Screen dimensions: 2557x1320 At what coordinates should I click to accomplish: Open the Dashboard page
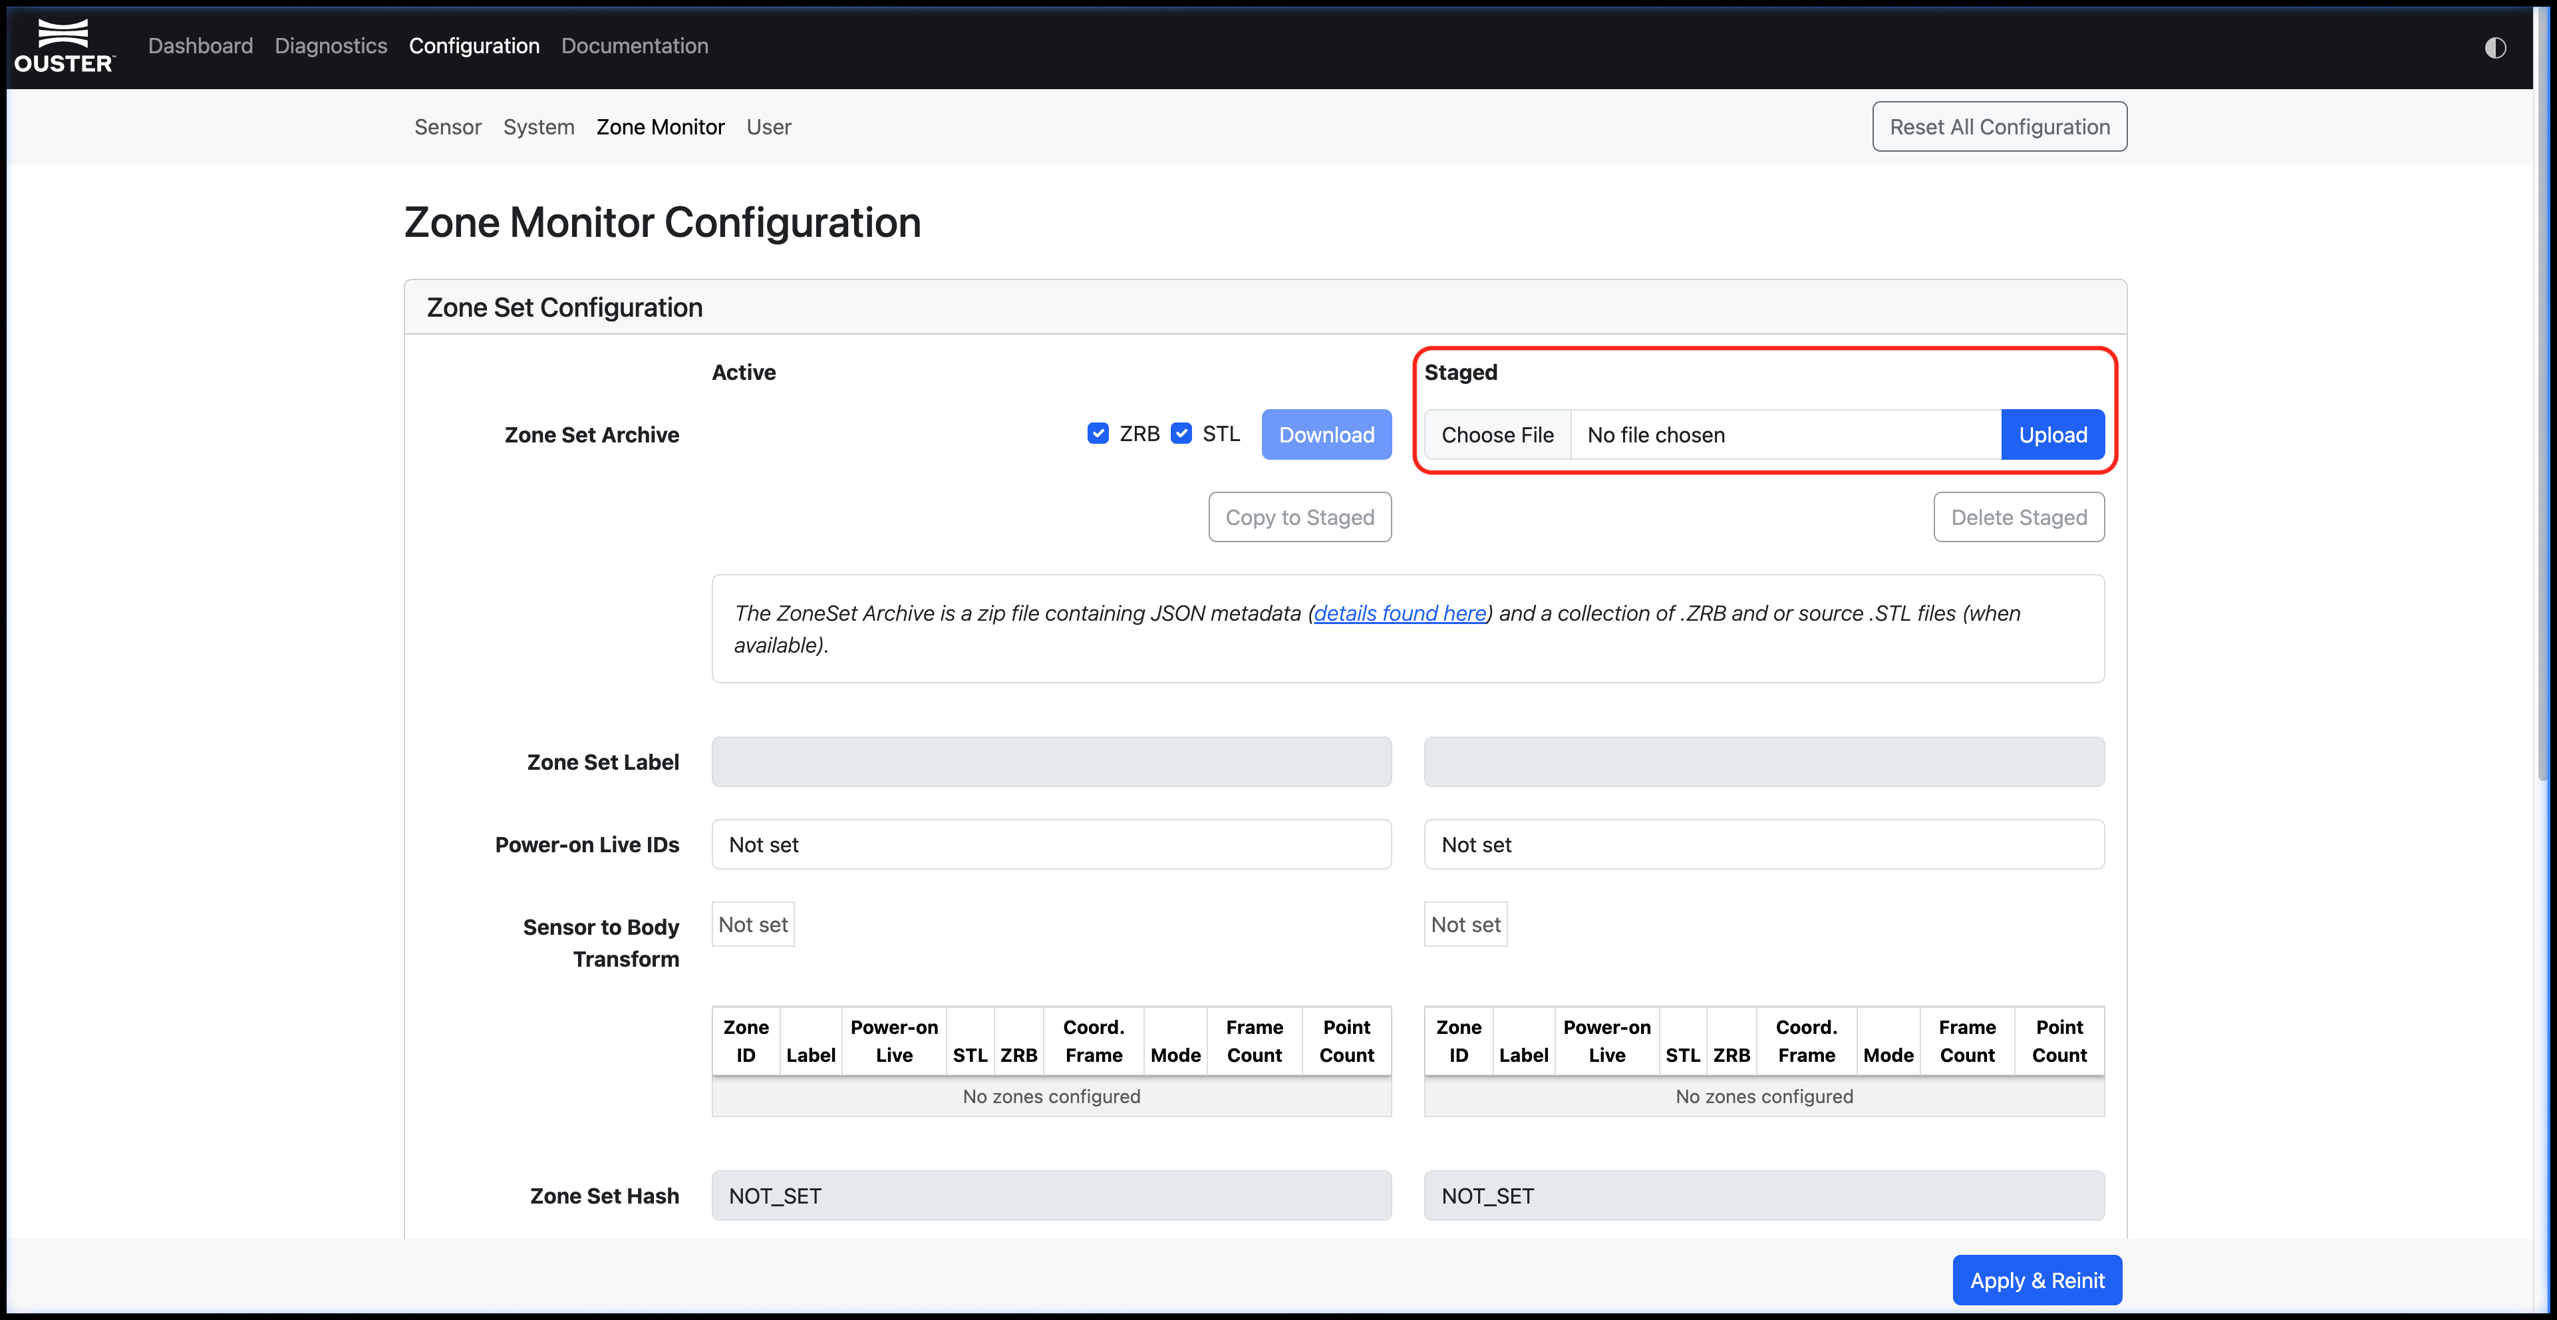[200, 46]
